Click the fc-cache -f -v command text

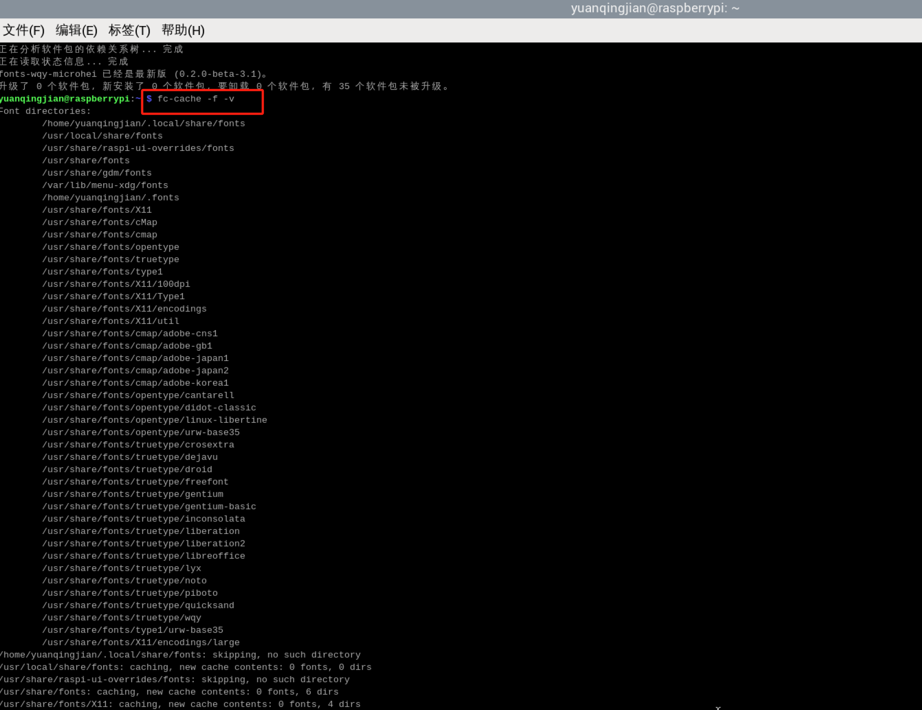196,99
